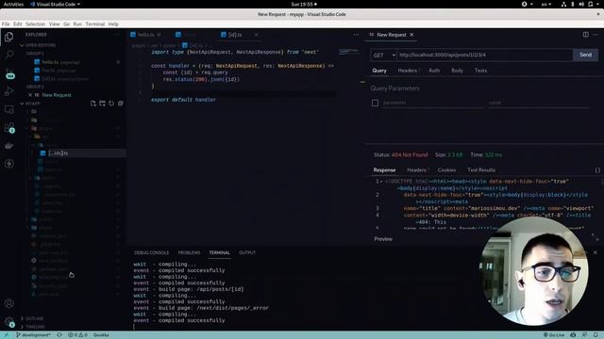Close the [id].ts editor tab
Viewport: 604px width, 339px height.
[x=256, y=35]
